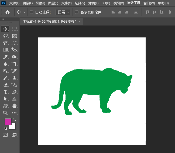Change the screen mode

point(14,135)
